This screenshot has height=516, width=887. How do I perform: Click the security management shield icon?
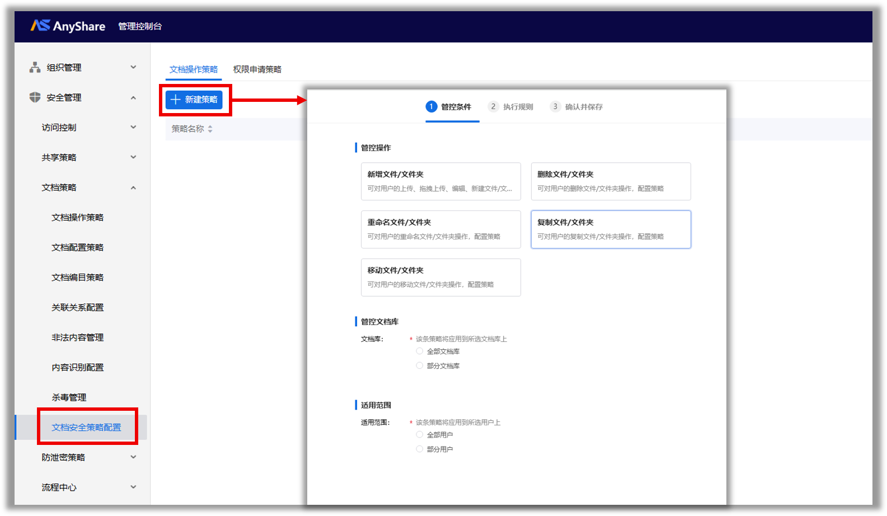pos(35,97)
